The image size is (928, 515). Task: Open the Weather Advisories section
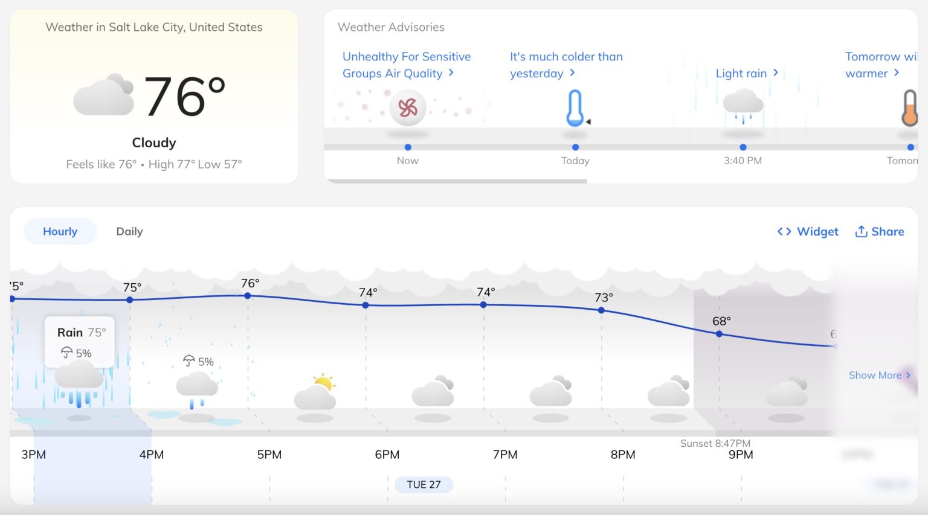(x=391, y=27)
